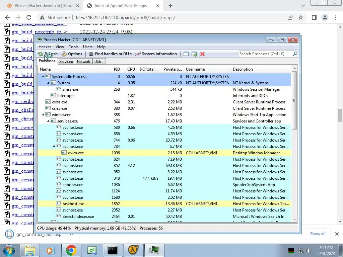The height and width of the screenshot is (257, 343).
Task: Sort by the I/O total column header
Action: [149, 69]
